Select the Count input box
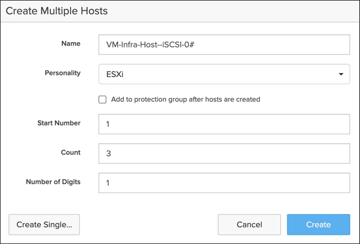Viewport: 360px width, 244px height. click(x=224, y=154)
